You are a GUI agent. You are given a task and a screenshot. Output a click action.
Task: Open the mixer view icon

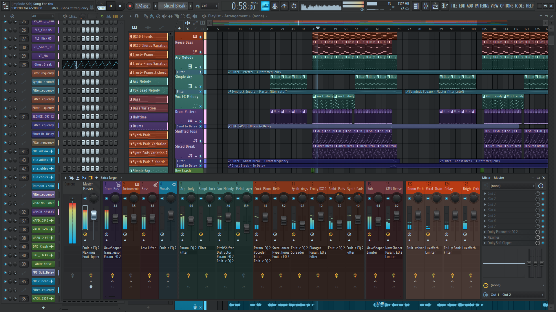tap(426, 6)
